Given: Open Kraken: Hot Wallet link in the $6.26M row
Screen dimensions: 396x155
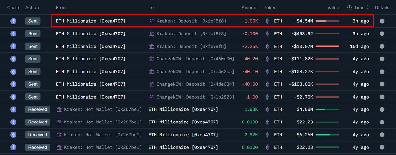Looking at the screenshot, I should pyautogui.click(x=103, y=135).
